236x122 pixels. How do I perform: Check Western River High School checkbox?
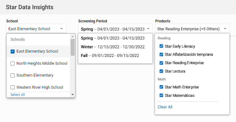point(12,87)
